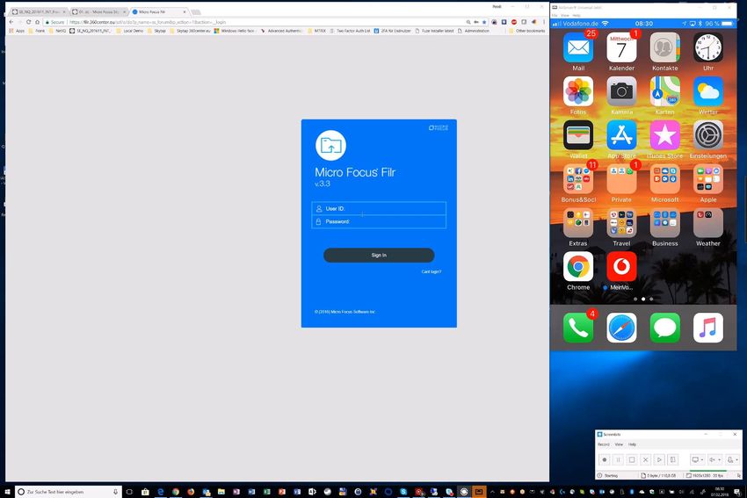Screen dimensions: 747x498
Task: Click the User ID field
Action: coord(379,208)
